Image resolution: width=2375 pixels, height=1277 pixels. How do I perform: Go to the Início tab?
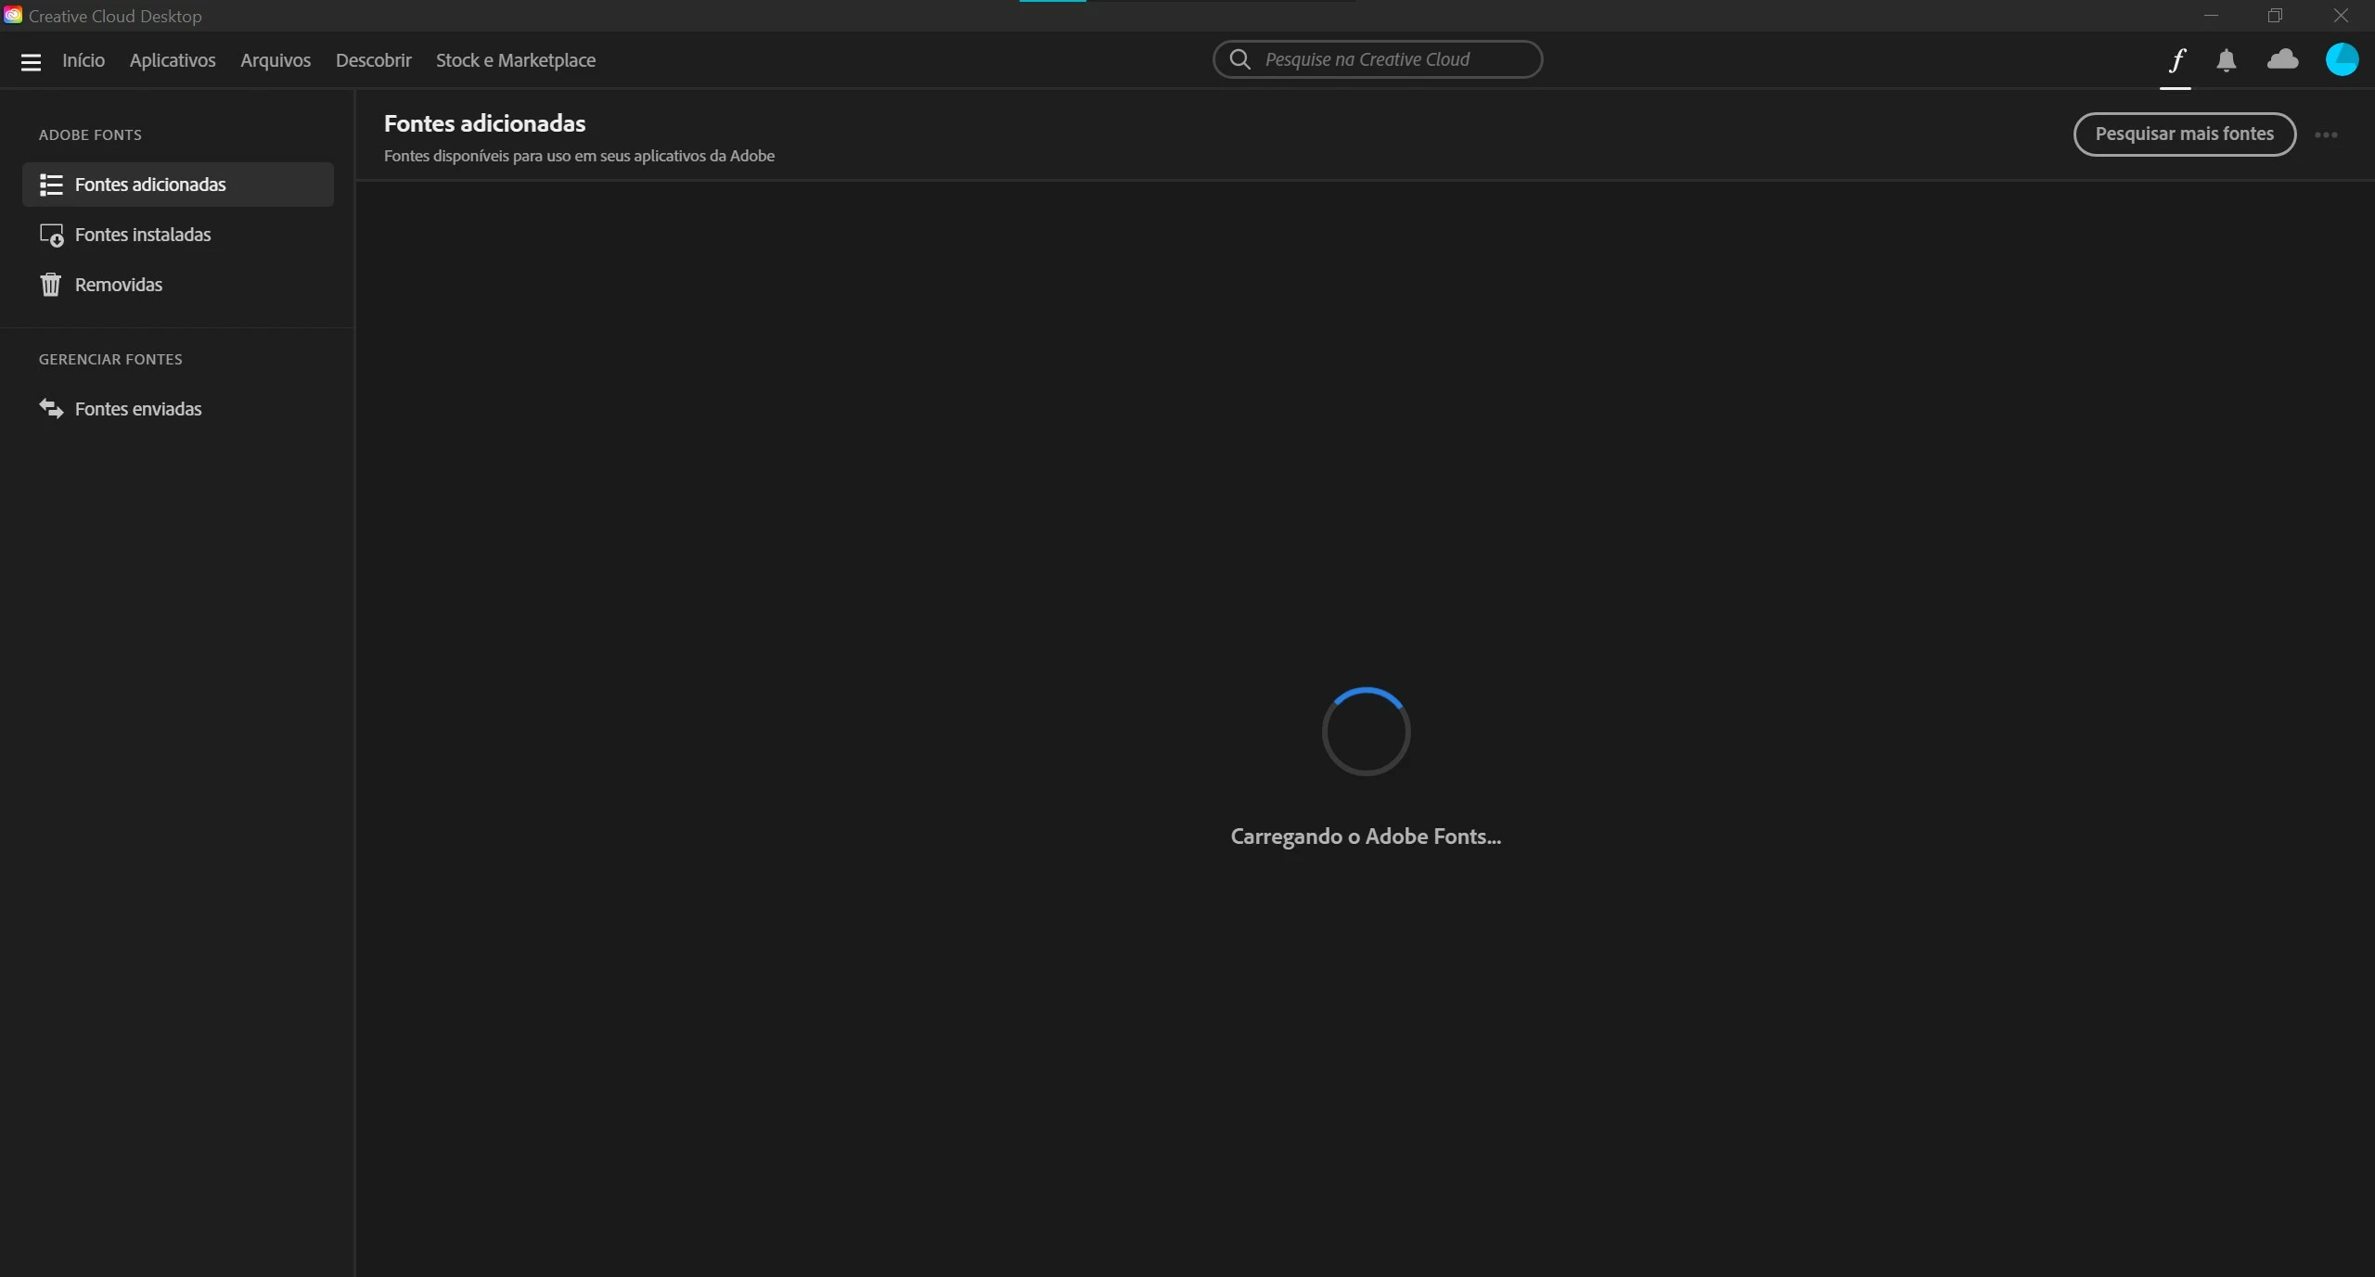[x=83, y=60]
